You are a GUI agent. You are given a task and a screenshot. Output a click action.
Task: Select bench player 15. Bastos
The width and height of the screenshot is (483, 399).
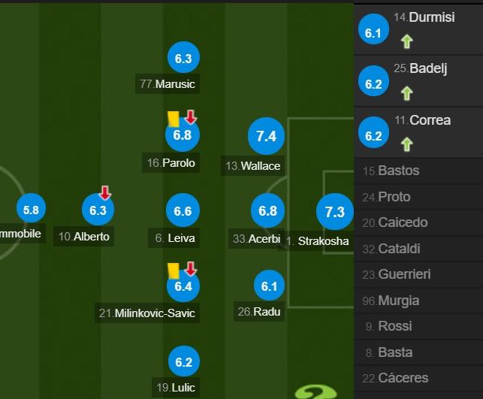pyautogui.click(x=418, y=171)
